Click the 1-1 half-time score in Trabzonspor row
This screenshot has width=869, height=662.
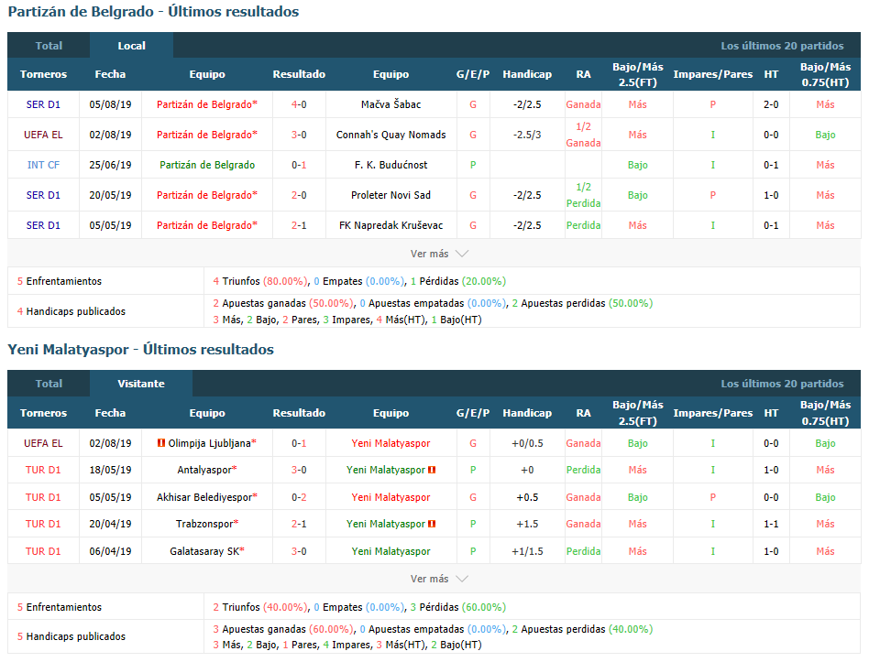771,524
